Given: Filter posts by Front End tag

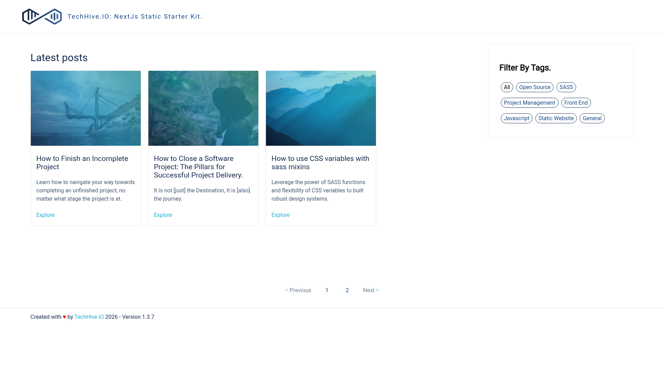Looking at the screenshot, I should [576, 103].
